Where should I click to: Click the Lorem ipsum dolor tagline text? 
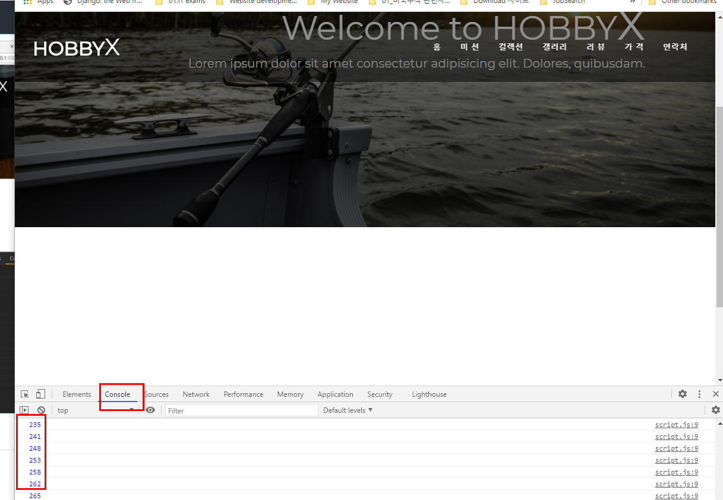416,63
